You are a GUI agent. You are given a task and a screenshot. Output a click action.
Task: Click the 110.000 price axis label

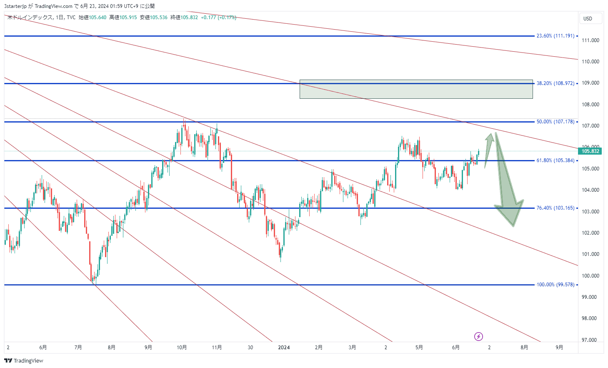[590, 62]
